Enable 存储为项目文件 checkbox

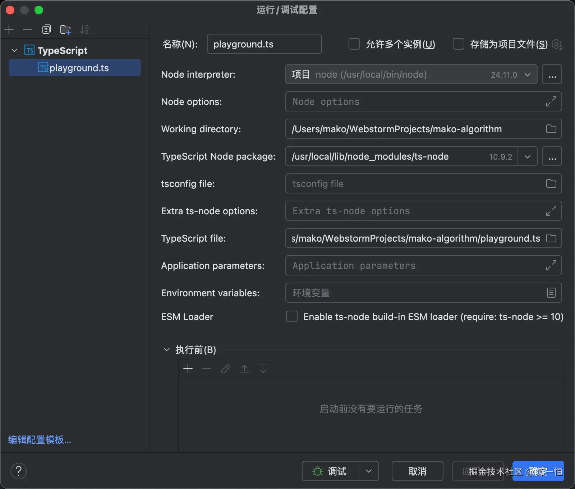459,44
